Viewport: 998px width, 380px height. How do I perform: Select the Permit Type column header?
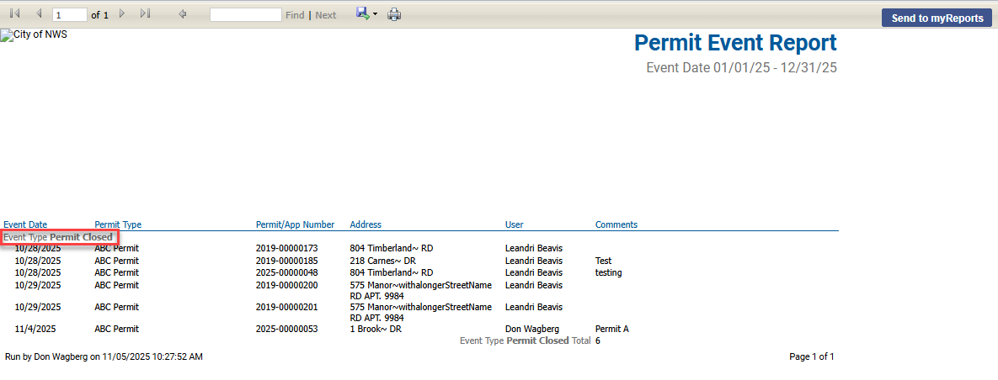[118, 224]
